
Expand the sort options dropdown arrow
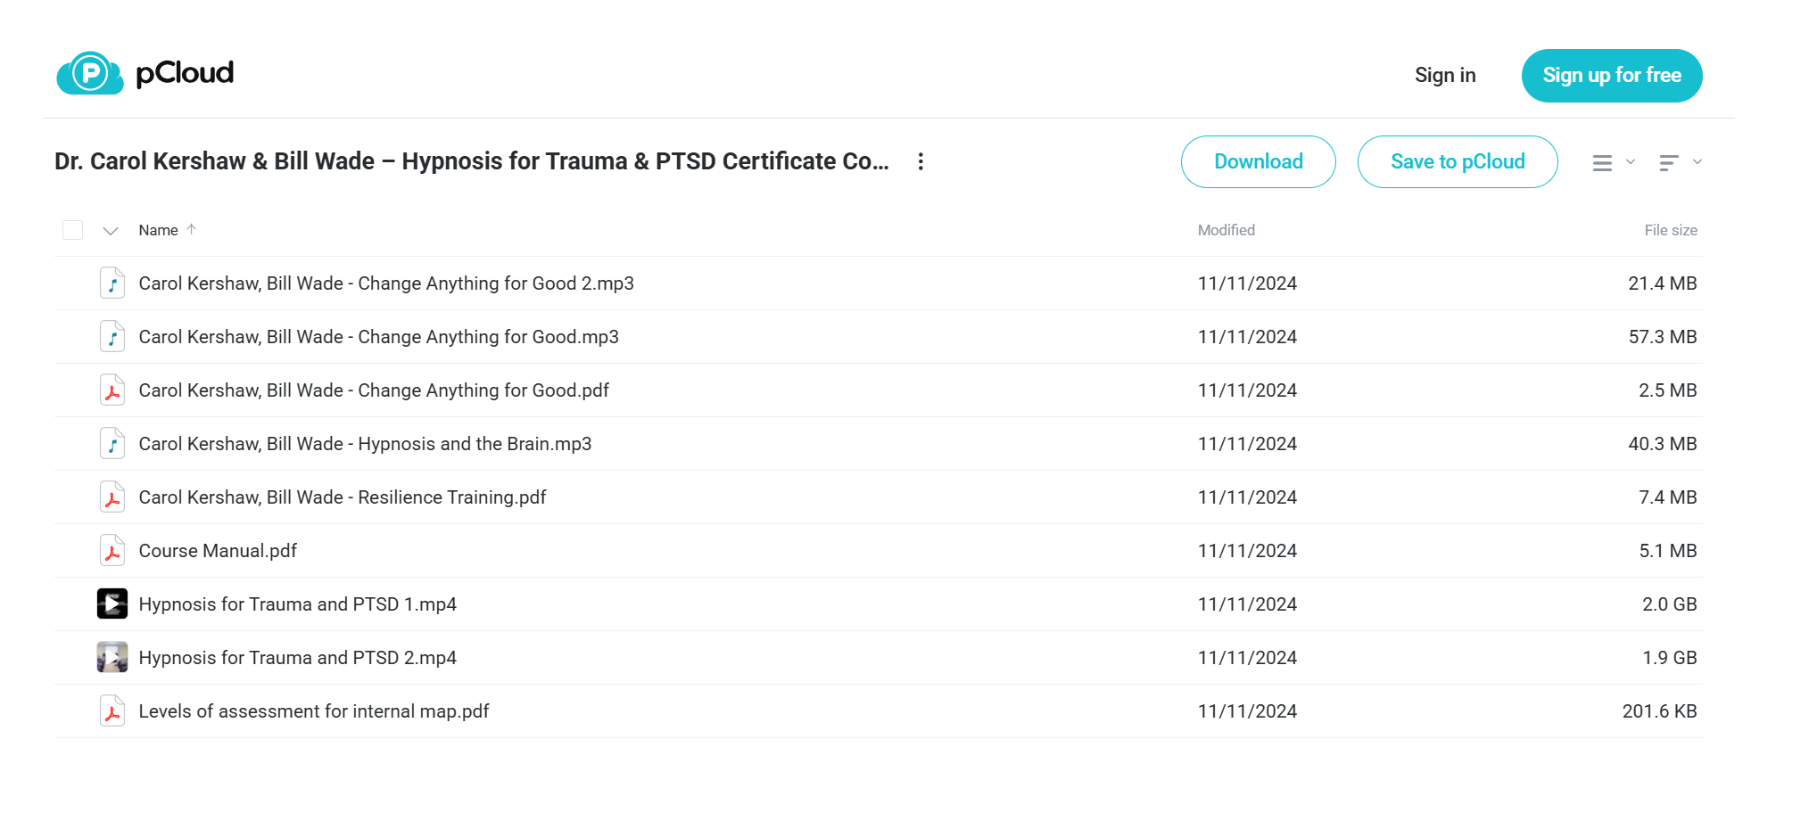coord(1697,162)
